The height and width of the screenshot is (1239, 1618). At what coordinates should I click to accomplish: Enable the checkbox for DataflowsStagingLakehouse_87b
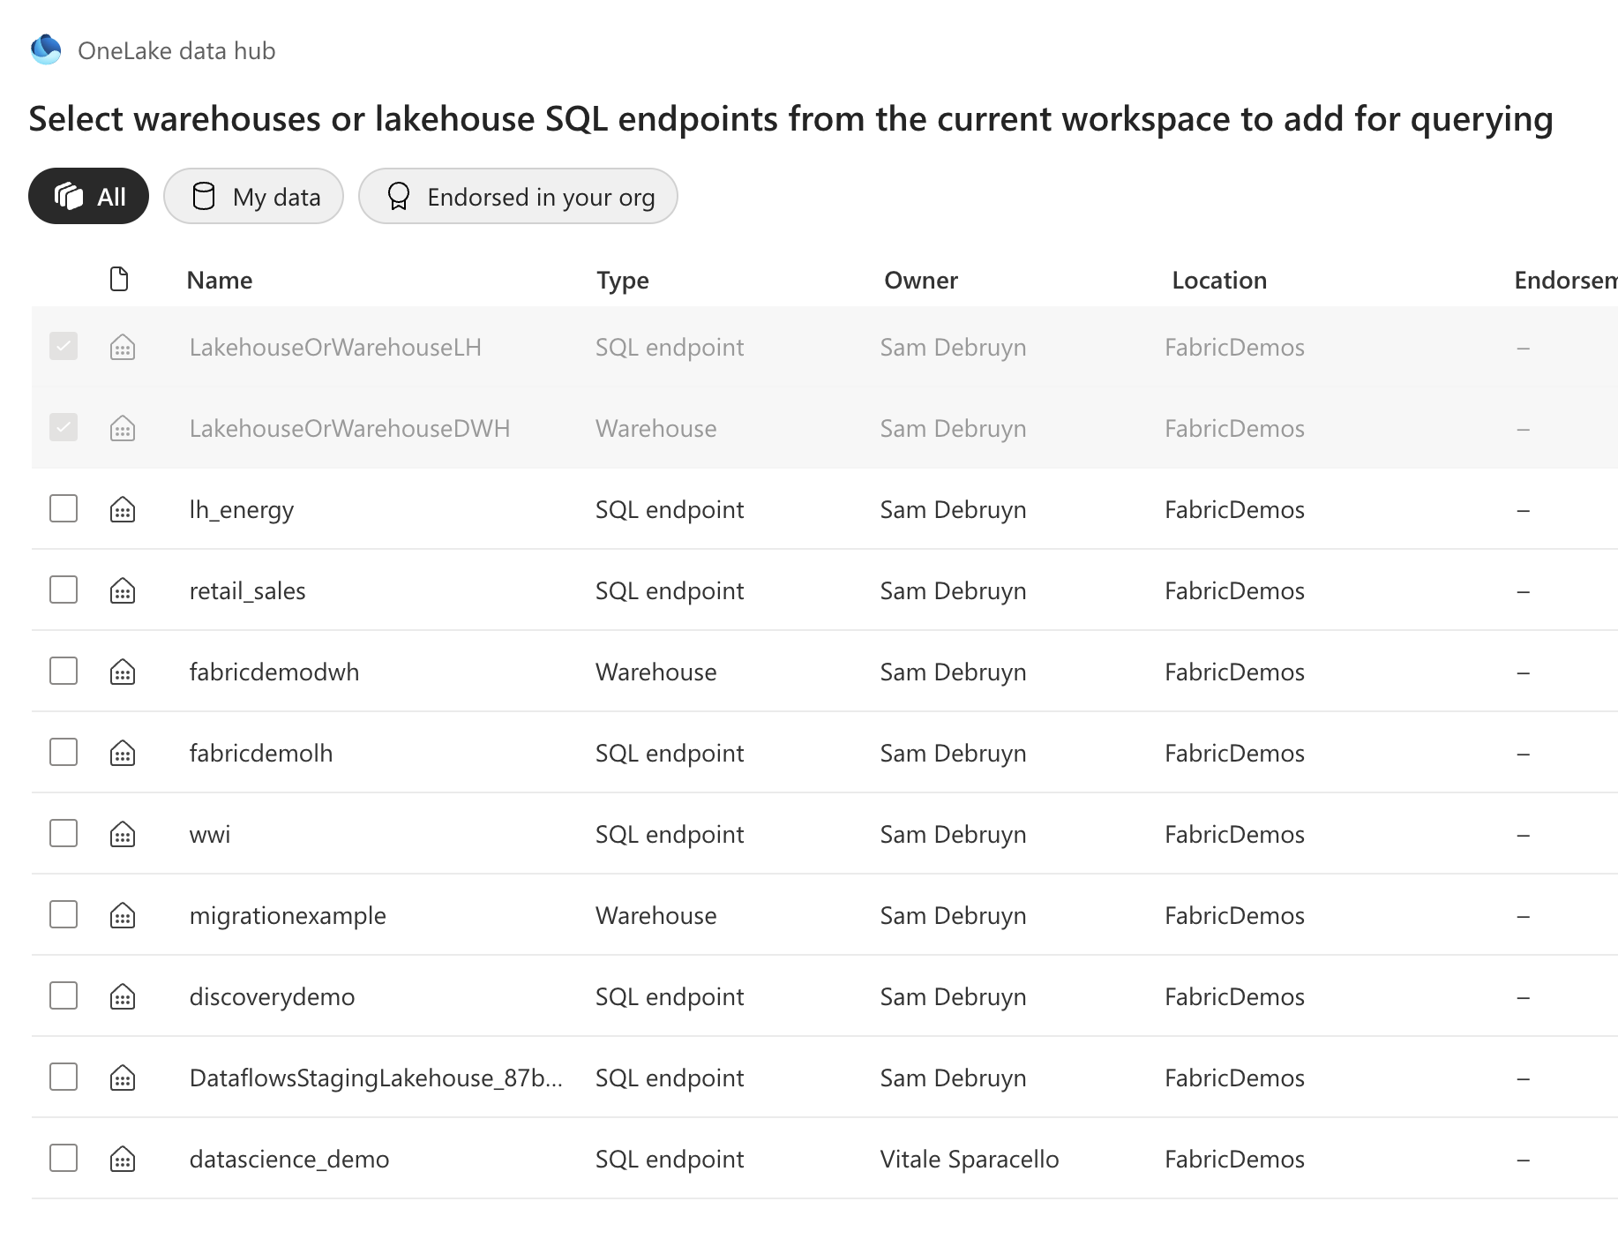(63, 1078)
